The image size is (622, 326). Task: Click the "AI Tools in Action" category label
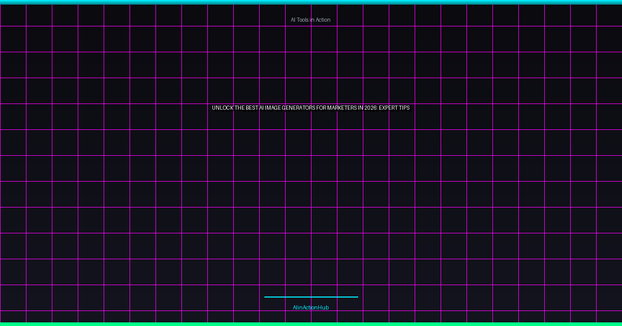point(310,20)
